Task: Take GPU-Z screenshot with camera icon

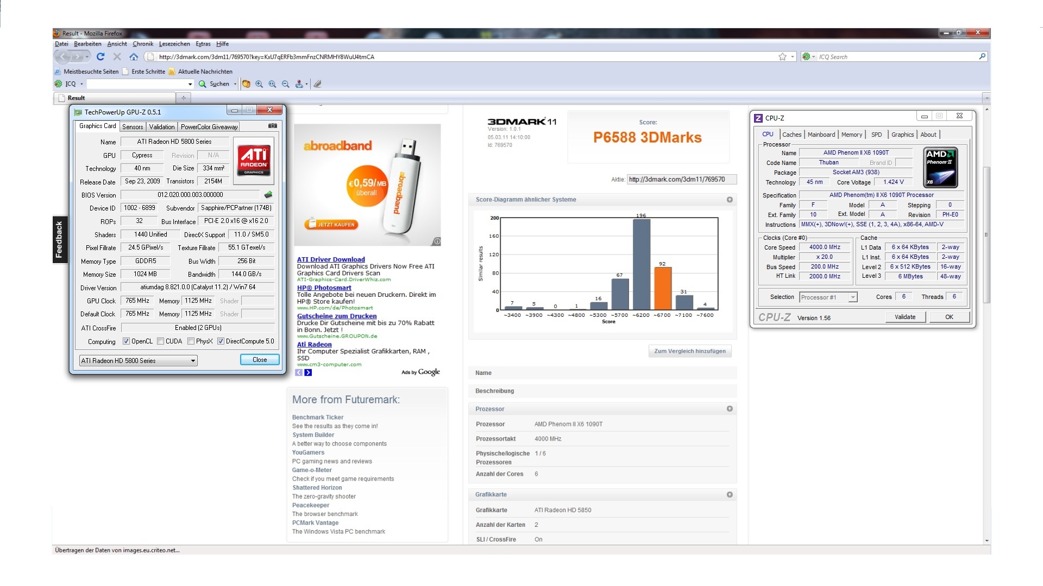Action: pos(273,126)
